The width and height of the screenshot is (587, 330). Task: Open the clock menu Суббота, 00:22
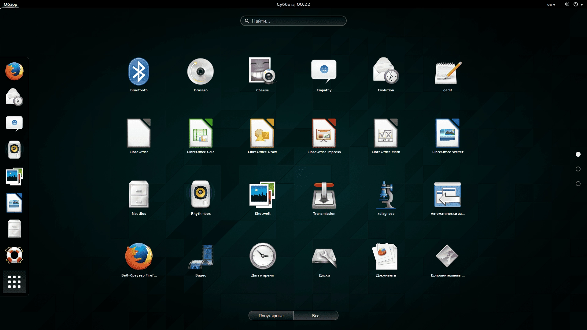pyautogui.click(x=293, y=4)
